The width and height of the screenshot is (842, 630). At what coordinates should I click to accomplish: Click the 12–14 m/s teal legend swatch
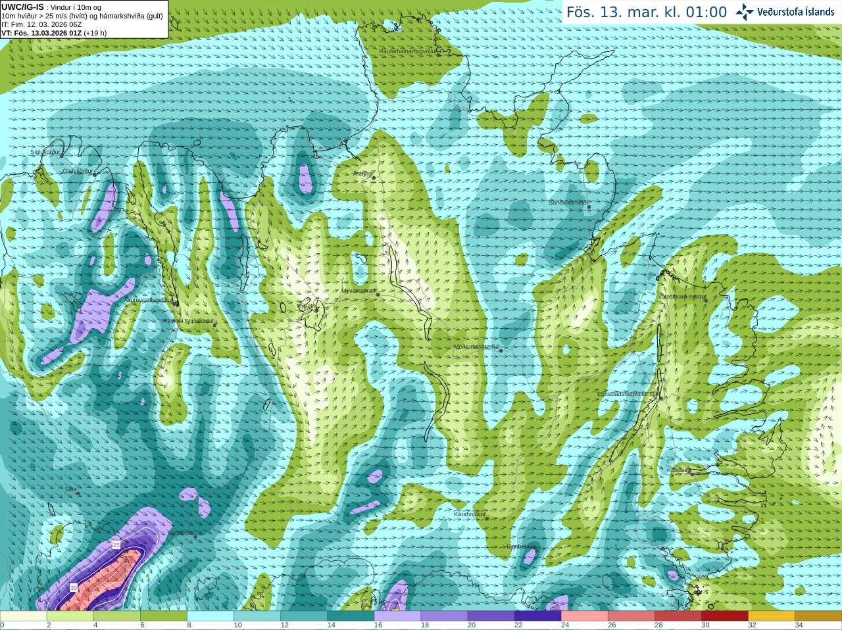click(x=304, y=616)
